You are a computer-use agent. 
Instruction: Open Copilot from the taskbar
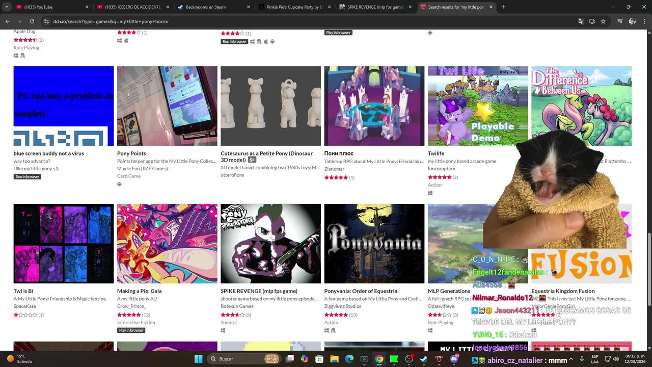point(305,359)
